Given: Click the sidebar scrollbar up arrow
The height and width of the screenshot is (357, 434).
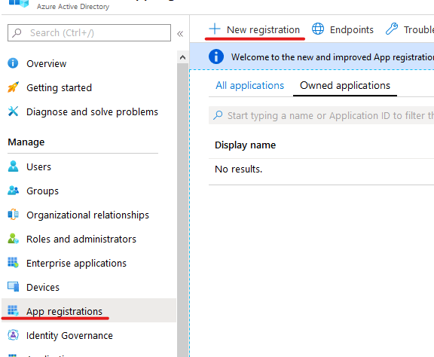Looking at the screenshot, I should pyautogui.click(x=182, y=57).
